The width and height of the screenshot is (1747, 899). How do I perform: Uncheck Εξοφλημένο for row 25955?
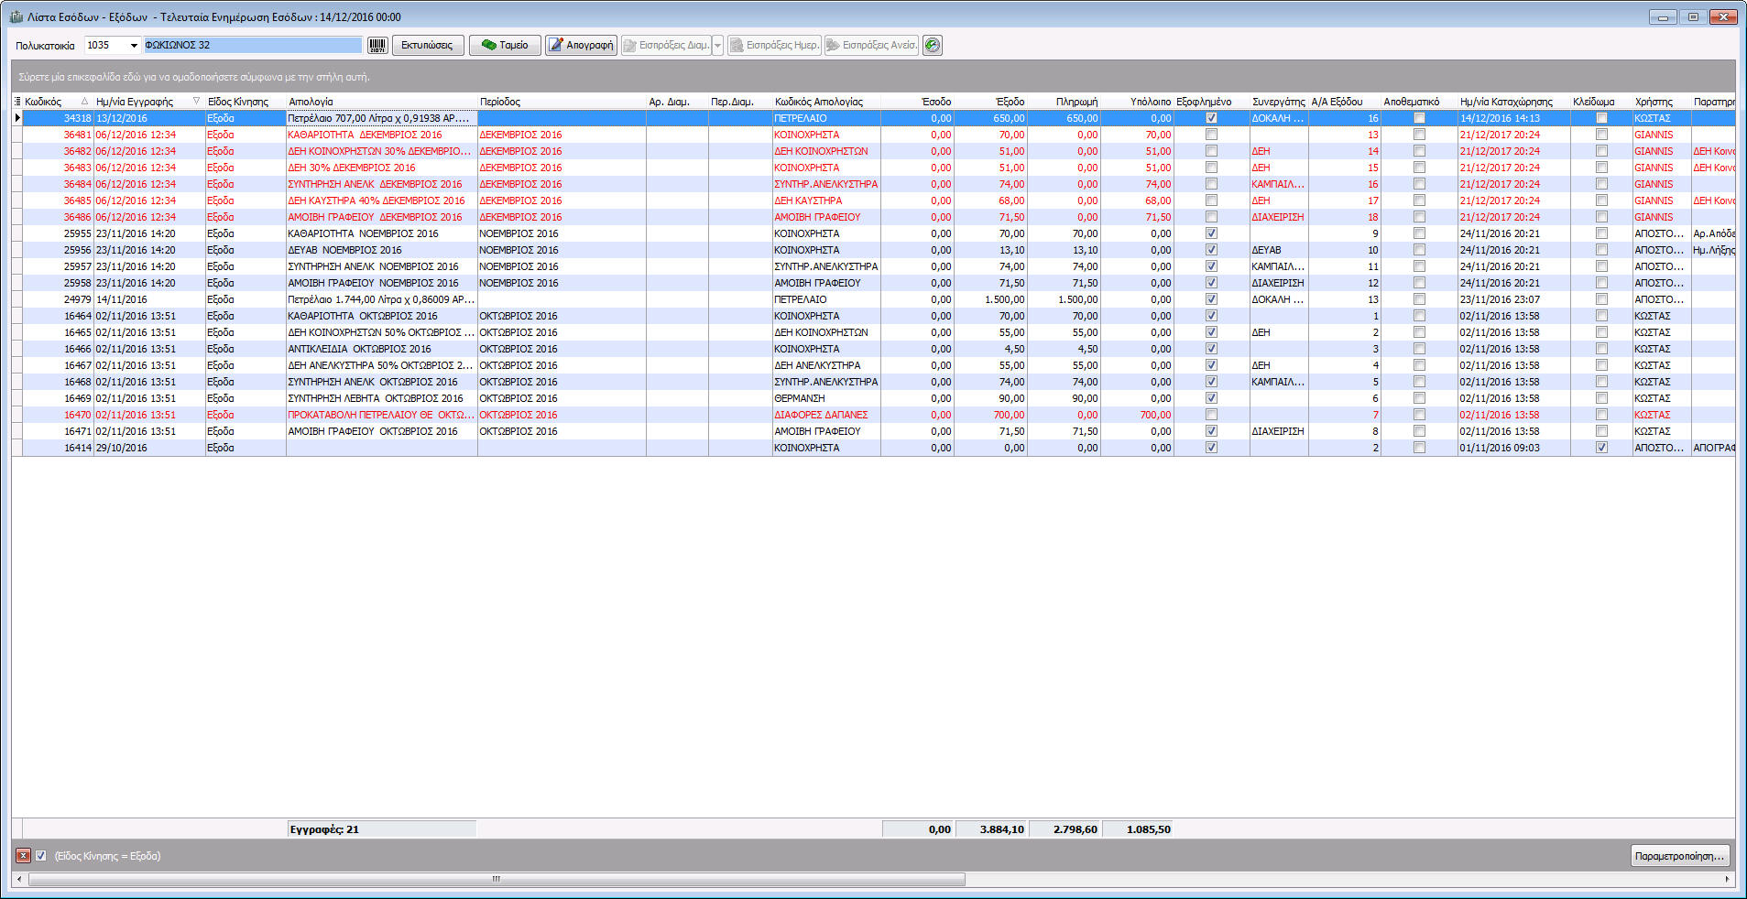pos(1211,233)
